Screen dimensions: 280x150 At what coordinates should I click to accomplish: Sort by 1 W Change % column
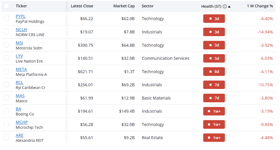(x=260, y=6)
